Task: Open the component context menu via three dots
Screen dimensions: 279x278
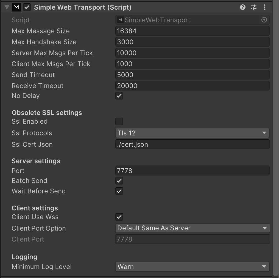Action: [x=264, y=7]
